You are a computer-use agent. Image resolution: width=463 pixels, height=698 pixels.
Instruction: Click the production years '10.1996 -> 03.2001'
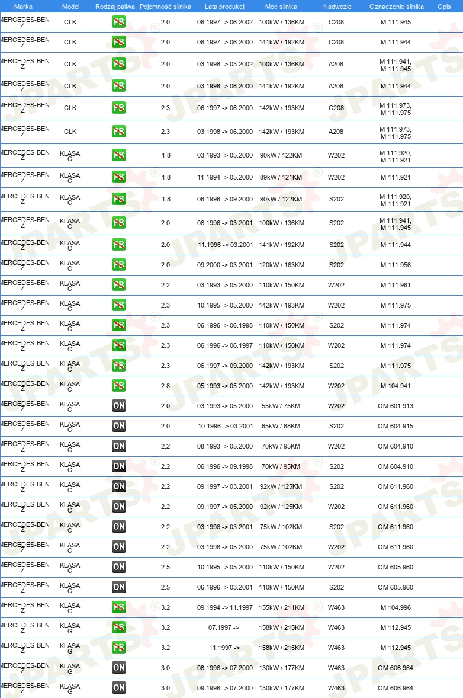(x=226, y=426)
